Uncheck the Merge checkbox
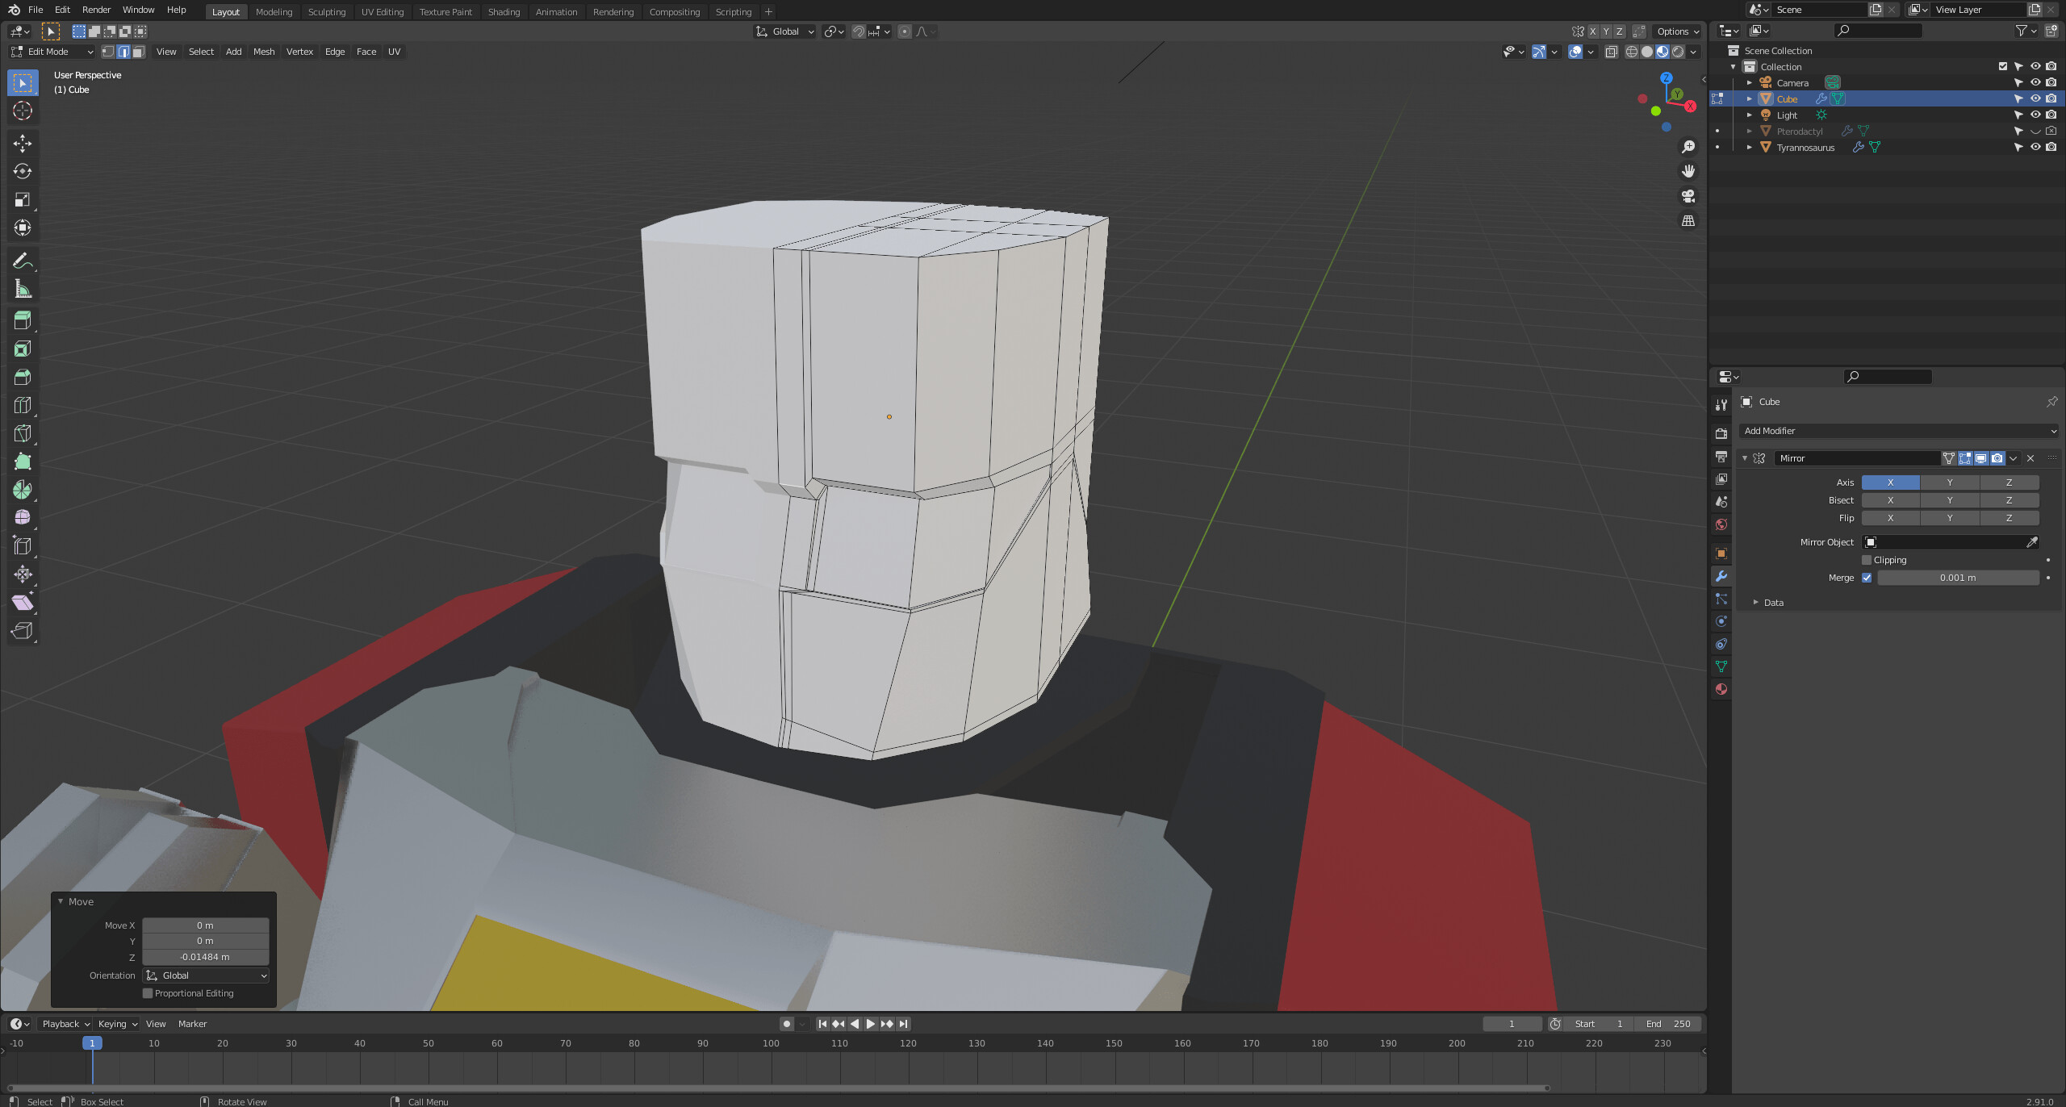Image resolution: width=2066 pixels, height=1107 pixels. point(1867,578)
